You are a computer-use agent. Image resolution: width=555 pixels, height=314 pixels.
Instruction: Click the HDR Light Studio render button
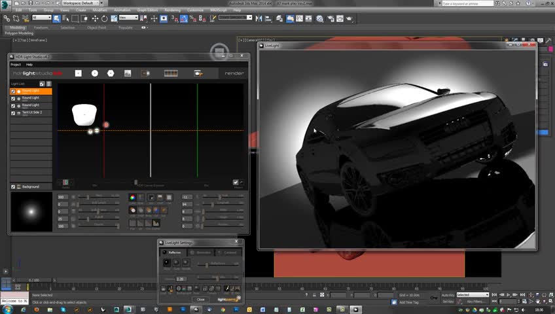point(234,73)
